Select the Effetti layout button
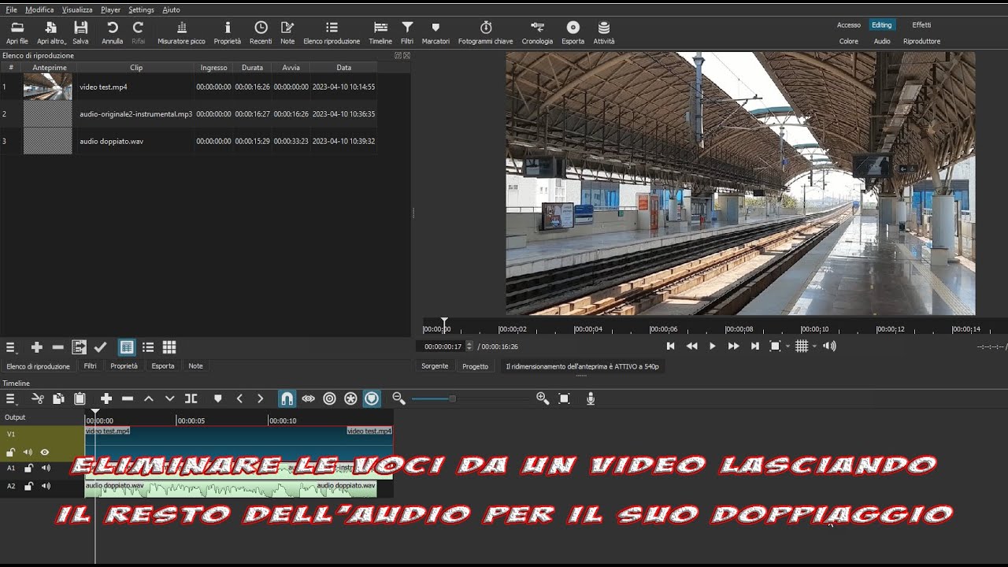 (x=921, y=25)
